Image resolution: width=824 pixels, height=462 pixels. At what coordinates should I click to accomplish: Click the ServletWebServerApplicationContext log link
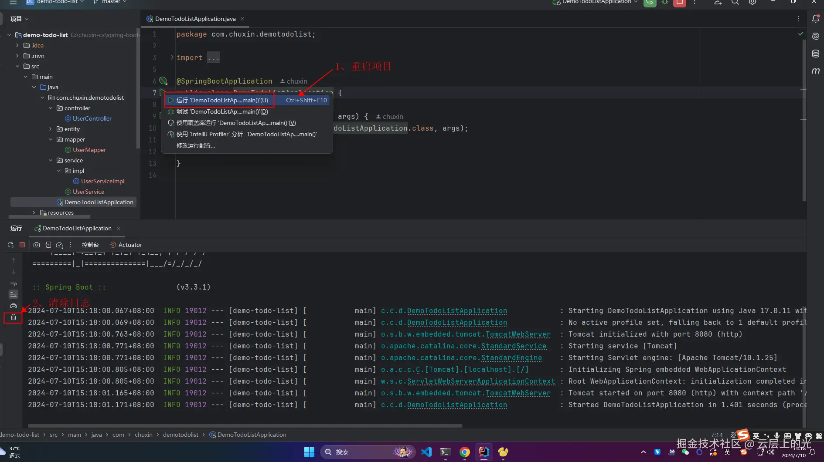481,381
